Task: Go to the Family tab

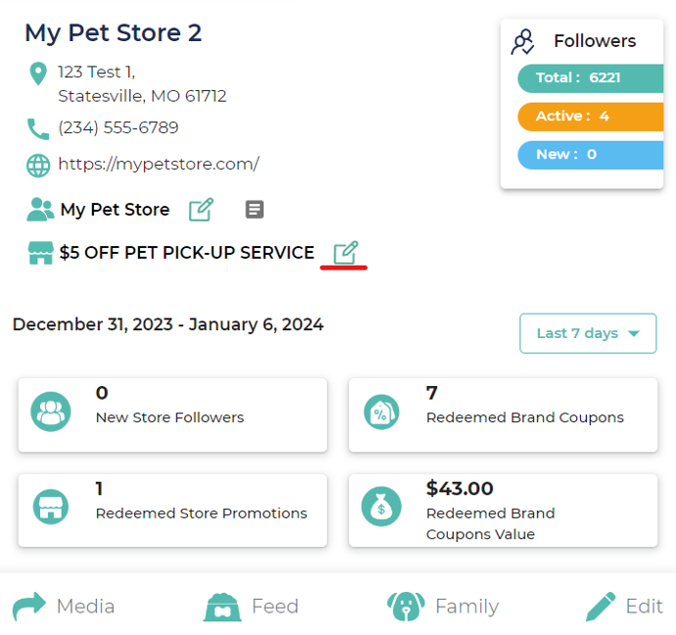Action: point(443,607)
